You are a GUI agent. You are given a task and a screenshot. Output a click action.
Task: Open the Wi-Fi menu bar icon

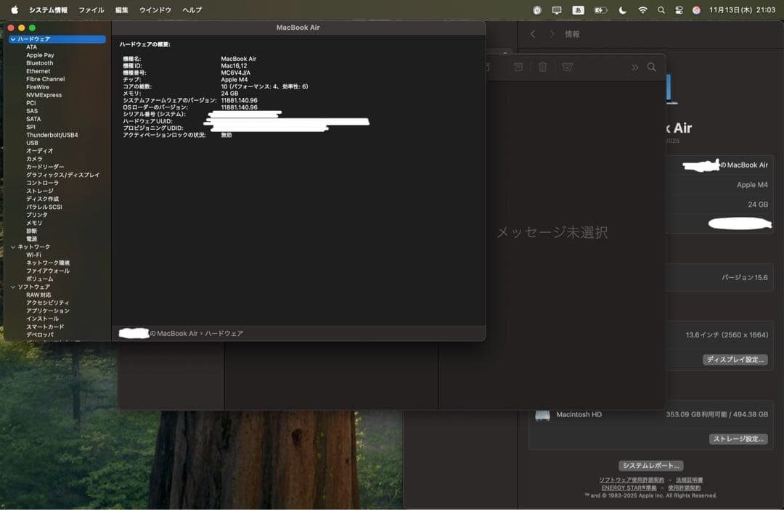point(642,9)
